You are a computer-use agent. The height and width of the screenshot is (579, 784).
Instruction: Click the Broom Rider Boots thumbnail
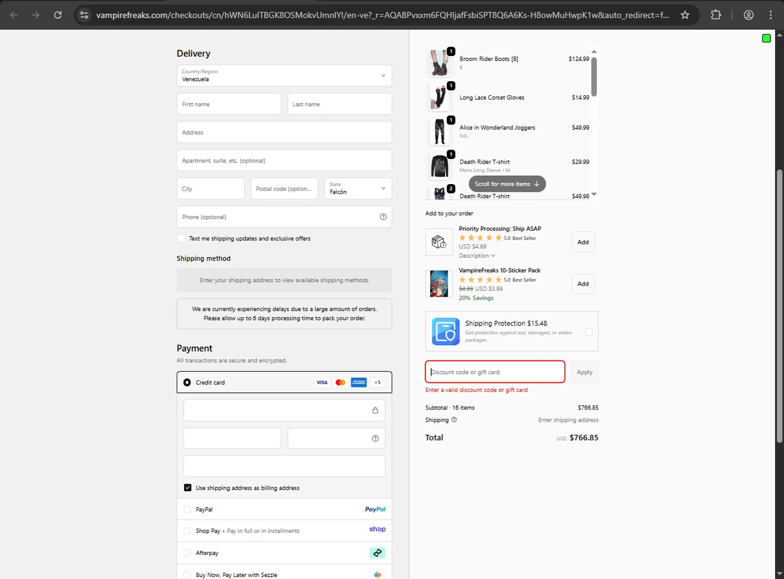(x=440, y=63)
